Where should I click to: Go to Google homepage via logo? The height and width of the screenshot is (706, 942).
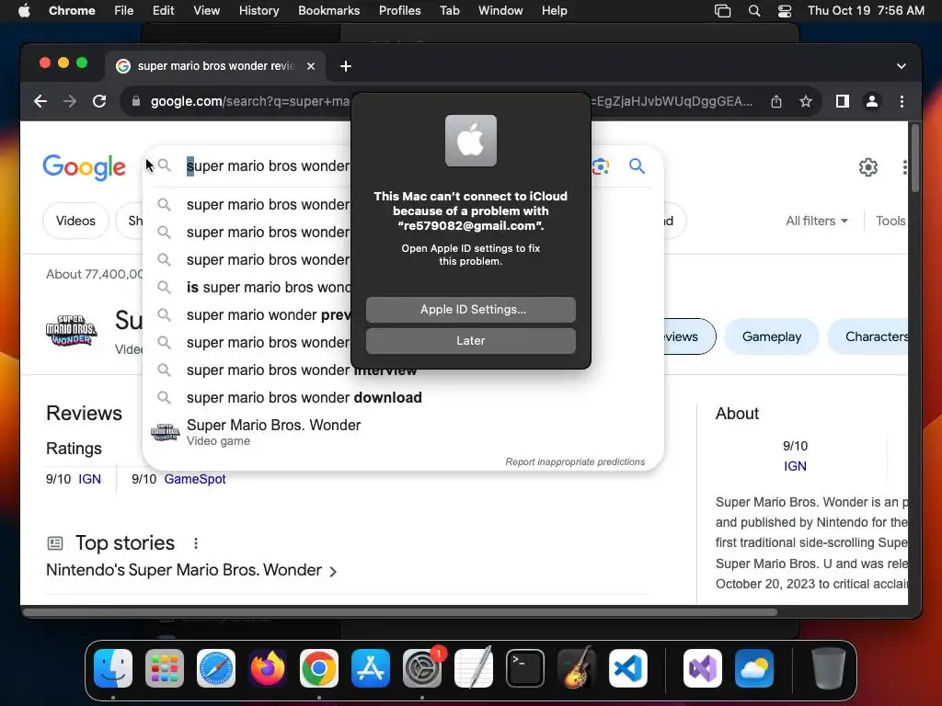[x=84, y=167]
